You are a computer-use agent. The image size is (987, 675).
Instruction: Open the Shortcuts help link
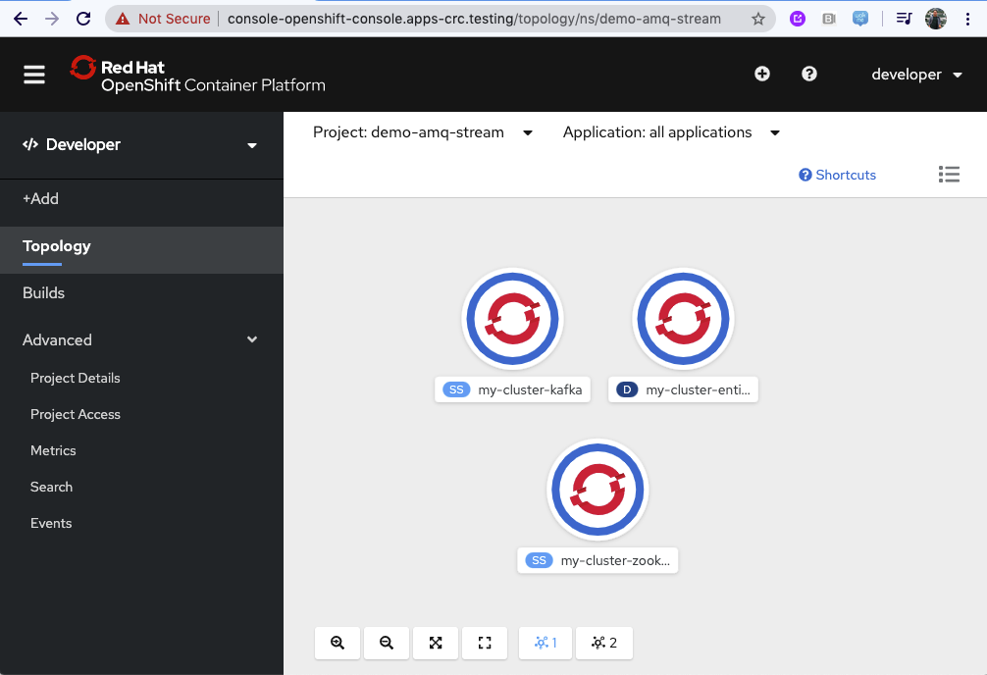point(837,175)
